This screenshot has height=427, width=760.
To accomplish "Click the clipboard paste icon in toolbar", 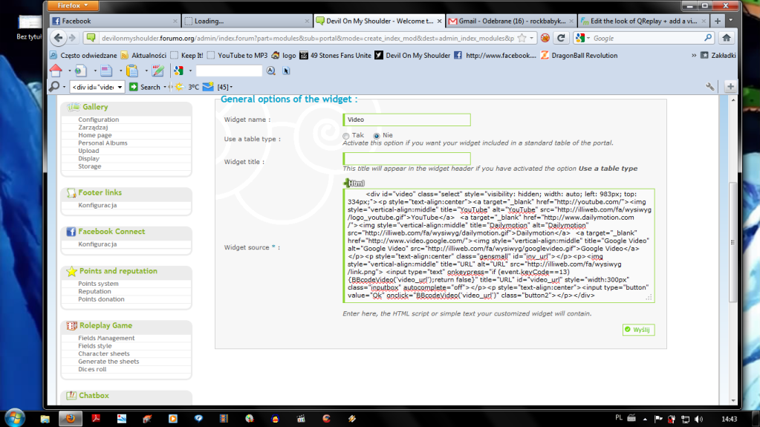I will click(131, 71).
